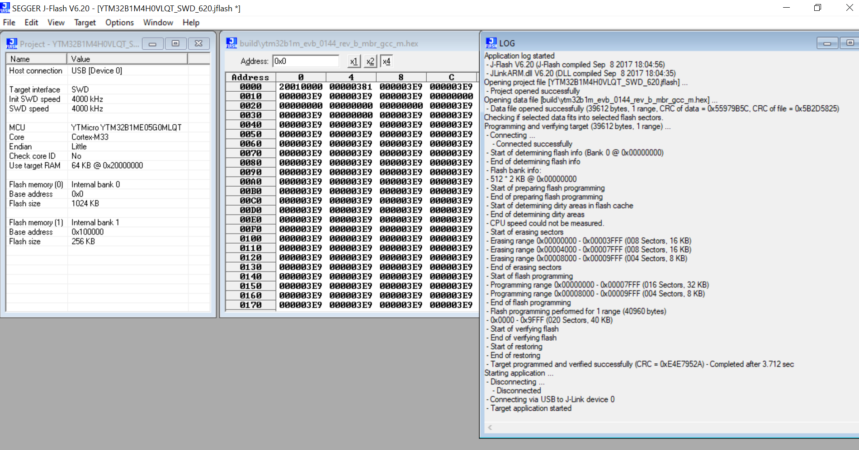Viewport: 859px width, 450px height.
Task: Close the main J-Flash window
Action: click(849, 8)
